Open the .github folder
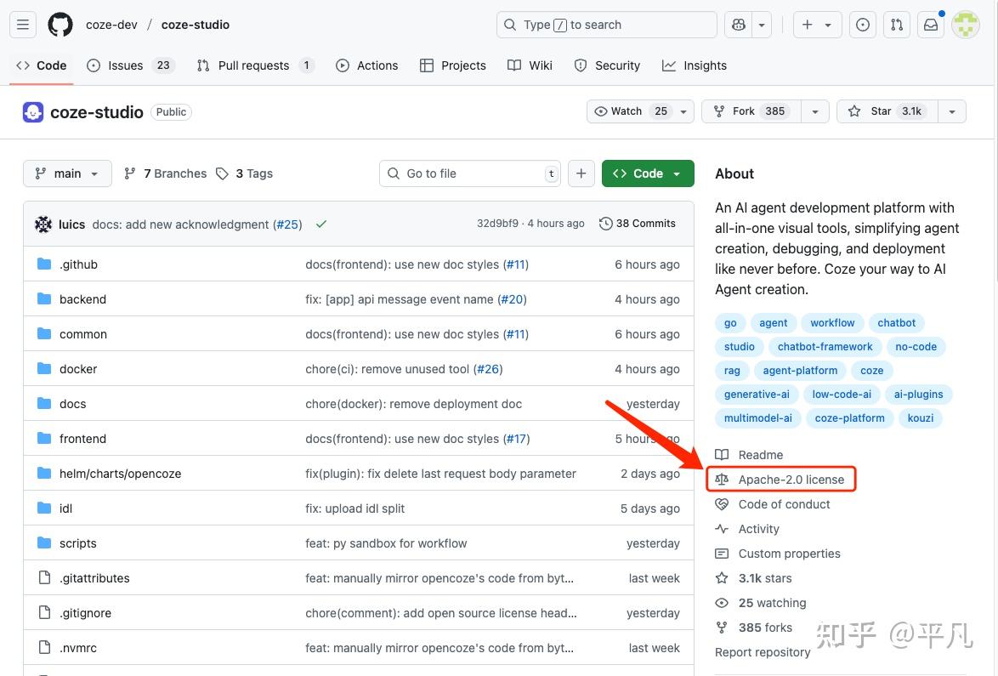 78,264
